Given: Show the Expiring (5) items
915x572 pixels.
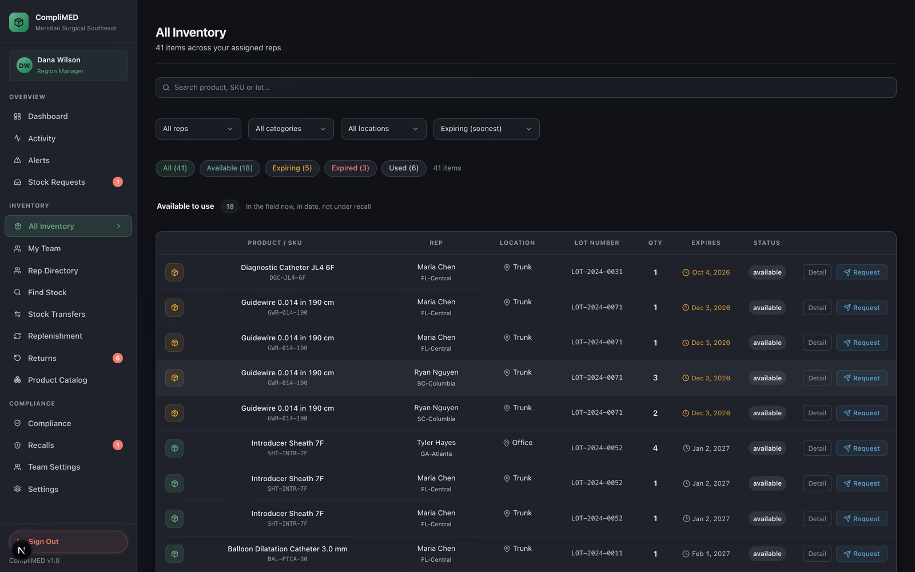Looking at the screenshot, I should 292,168.
